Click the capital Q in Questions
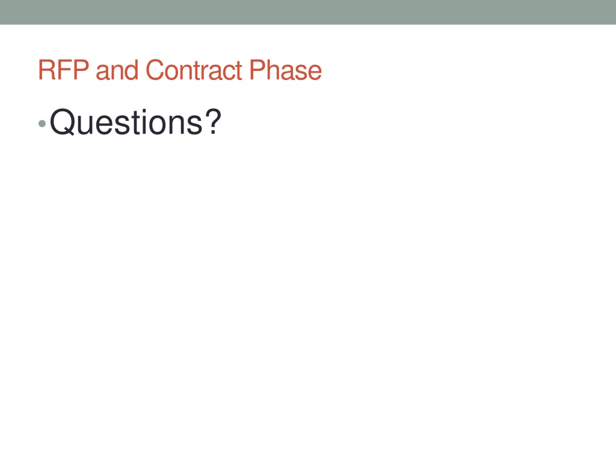Viewport: 616px width, 462px height. tap(62, 123)
